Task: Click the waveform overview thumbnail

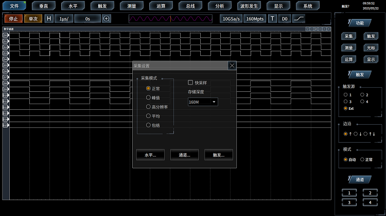Action: (x=170, y=18)
